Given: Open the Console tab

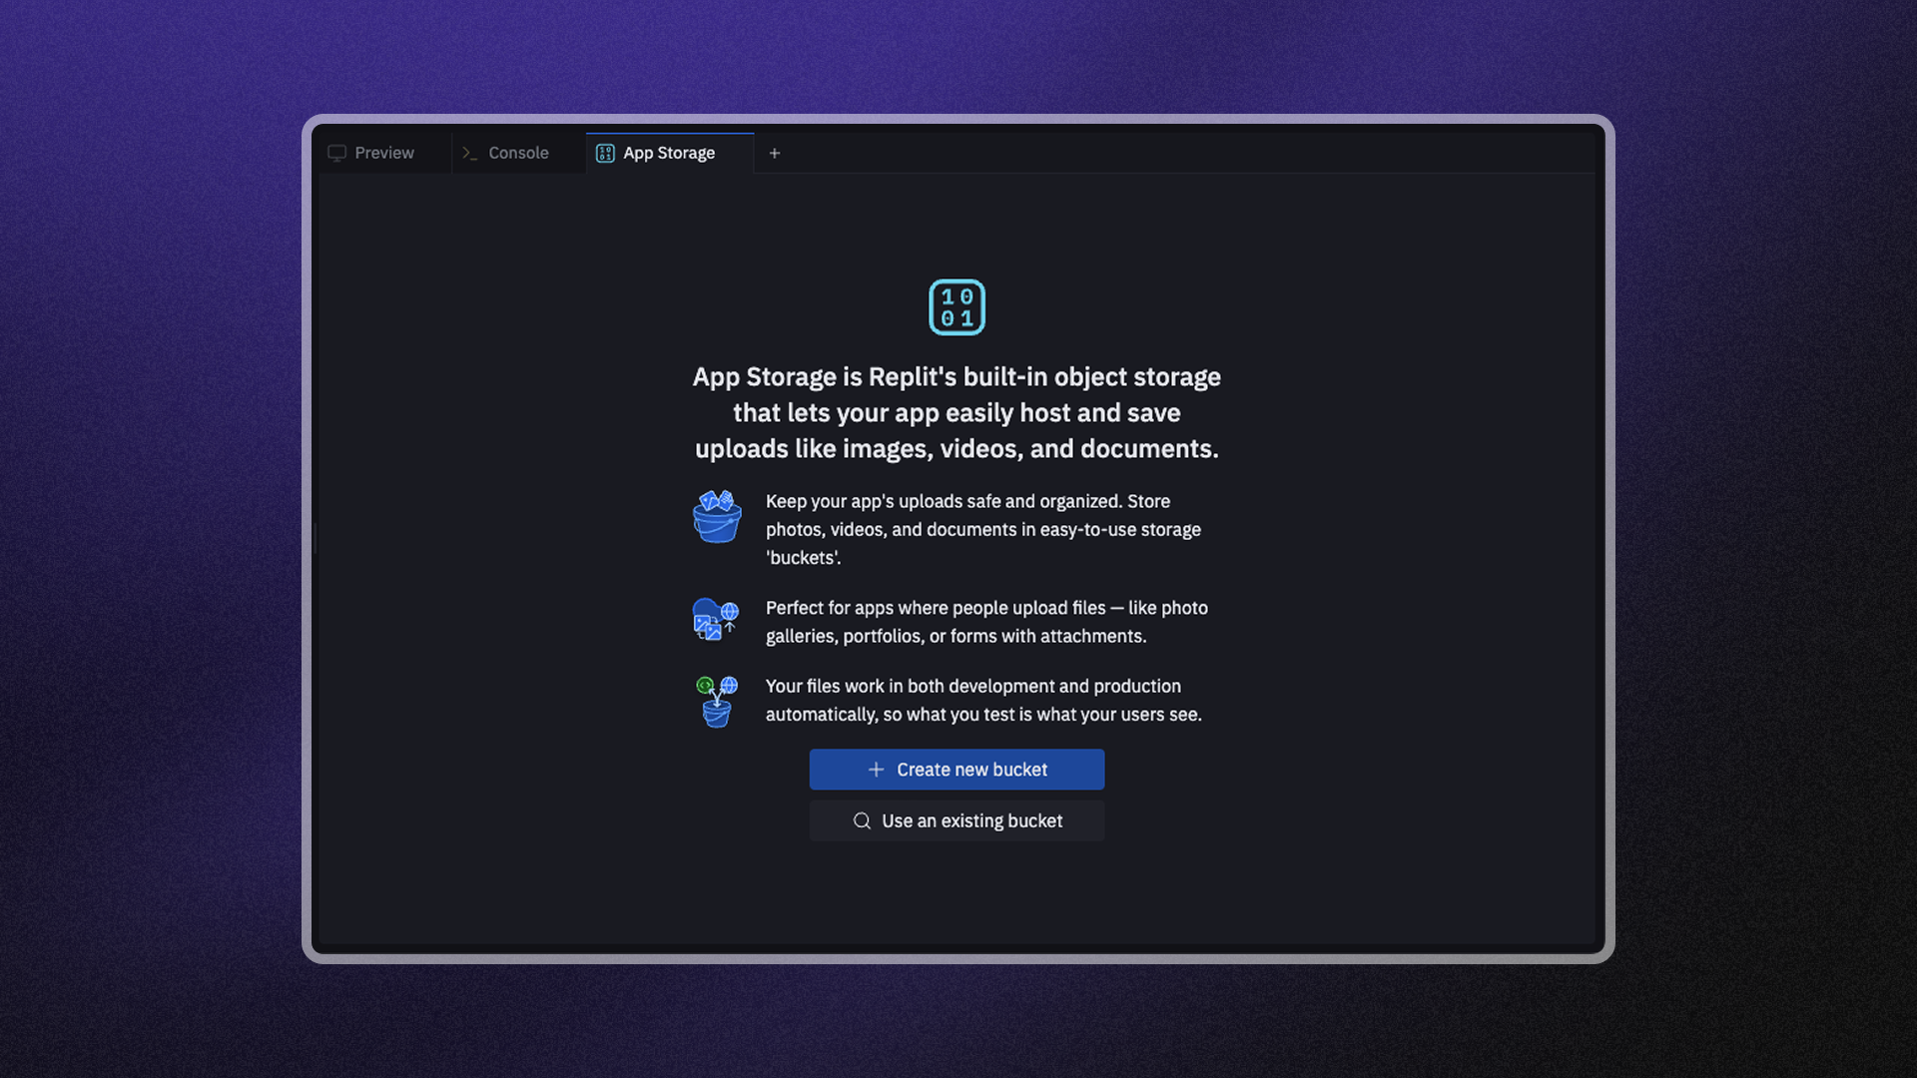Looking at the screenshot, I should (518, 153).
